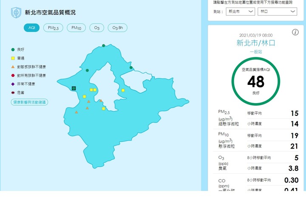
Task: Click the right marker of the adjacent yellow square pair
Action: [x=95, y=90]
